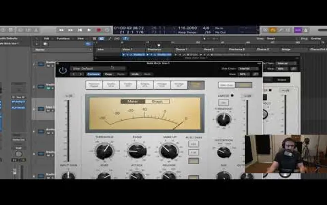The height and width of the screenshot is (205, 327).
Task: Toggle the Limiter On button
Action: pyautogui.click(x=223, y=103)
